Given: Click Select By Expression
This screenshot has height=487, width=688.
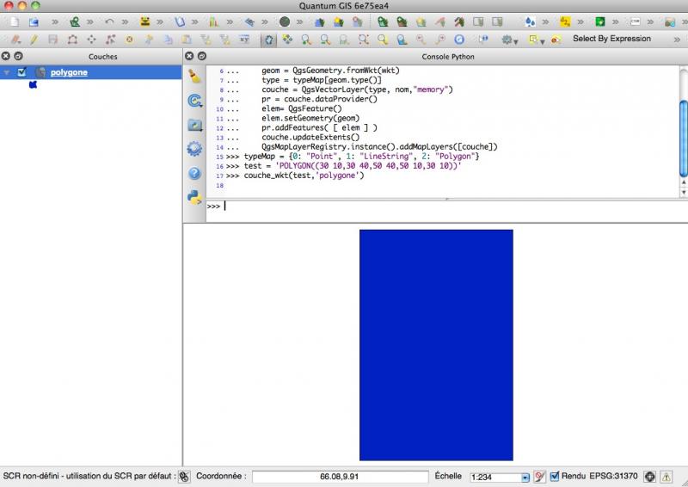Looking at the screenshot, I should pyautogui.click(x=611, y=39).
